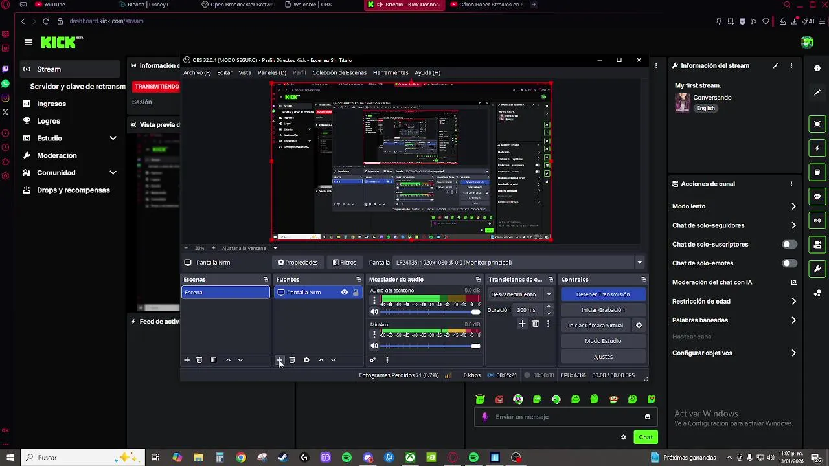The width and height of the screenshot is (829, 466).
Task: Add a transition with plus icon
Action: [522, 324]
